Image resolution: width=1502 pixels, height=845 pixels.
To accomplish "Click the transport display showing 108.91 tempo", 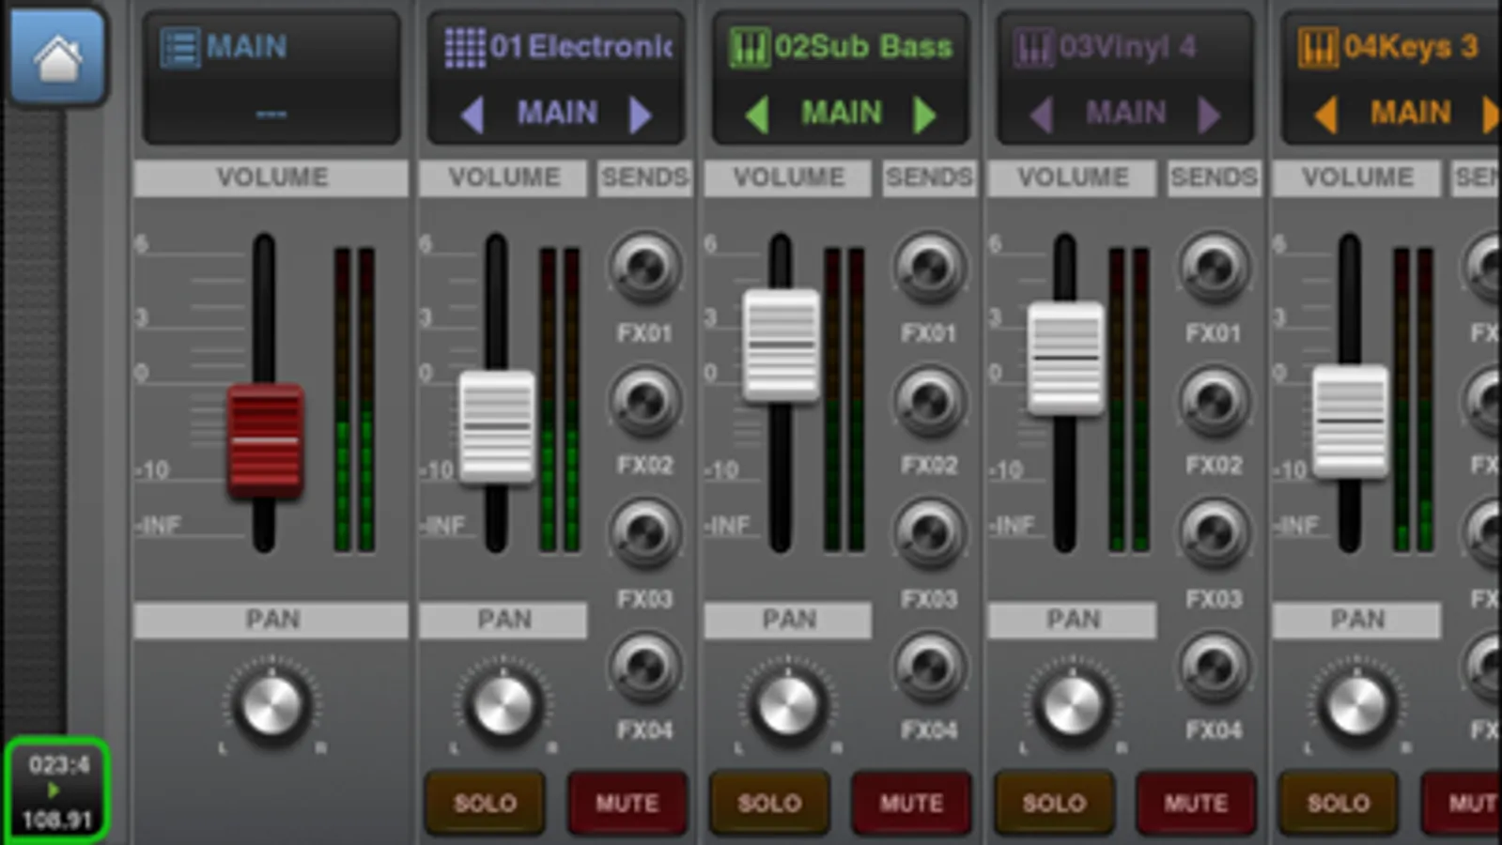I will click(x=57, y=791).
